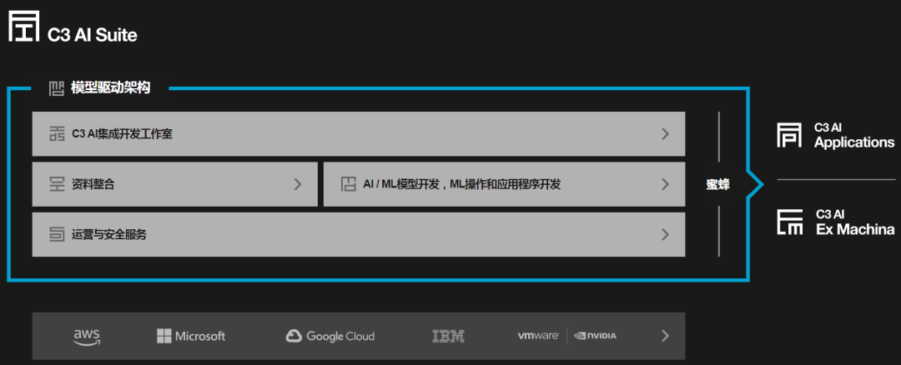Click the C3 AI Suite title text

click(93, 35)
